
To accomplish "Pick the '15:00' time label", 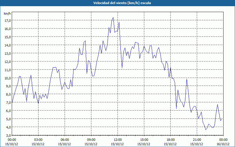I will [x=144, y=140].
